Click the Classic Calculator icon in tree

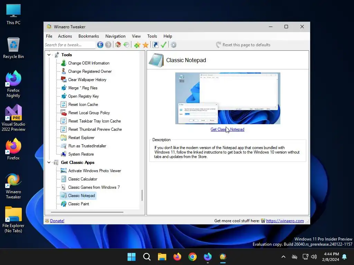tap(64, 179)
